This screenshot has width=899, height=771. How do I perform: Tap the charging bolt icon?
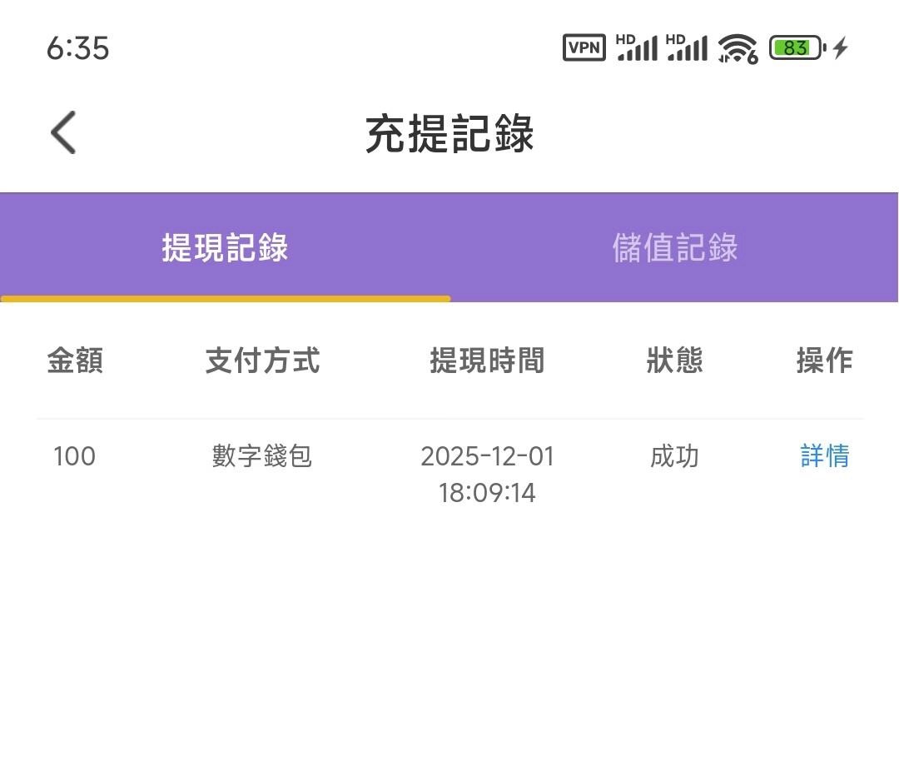pos(841,47)
